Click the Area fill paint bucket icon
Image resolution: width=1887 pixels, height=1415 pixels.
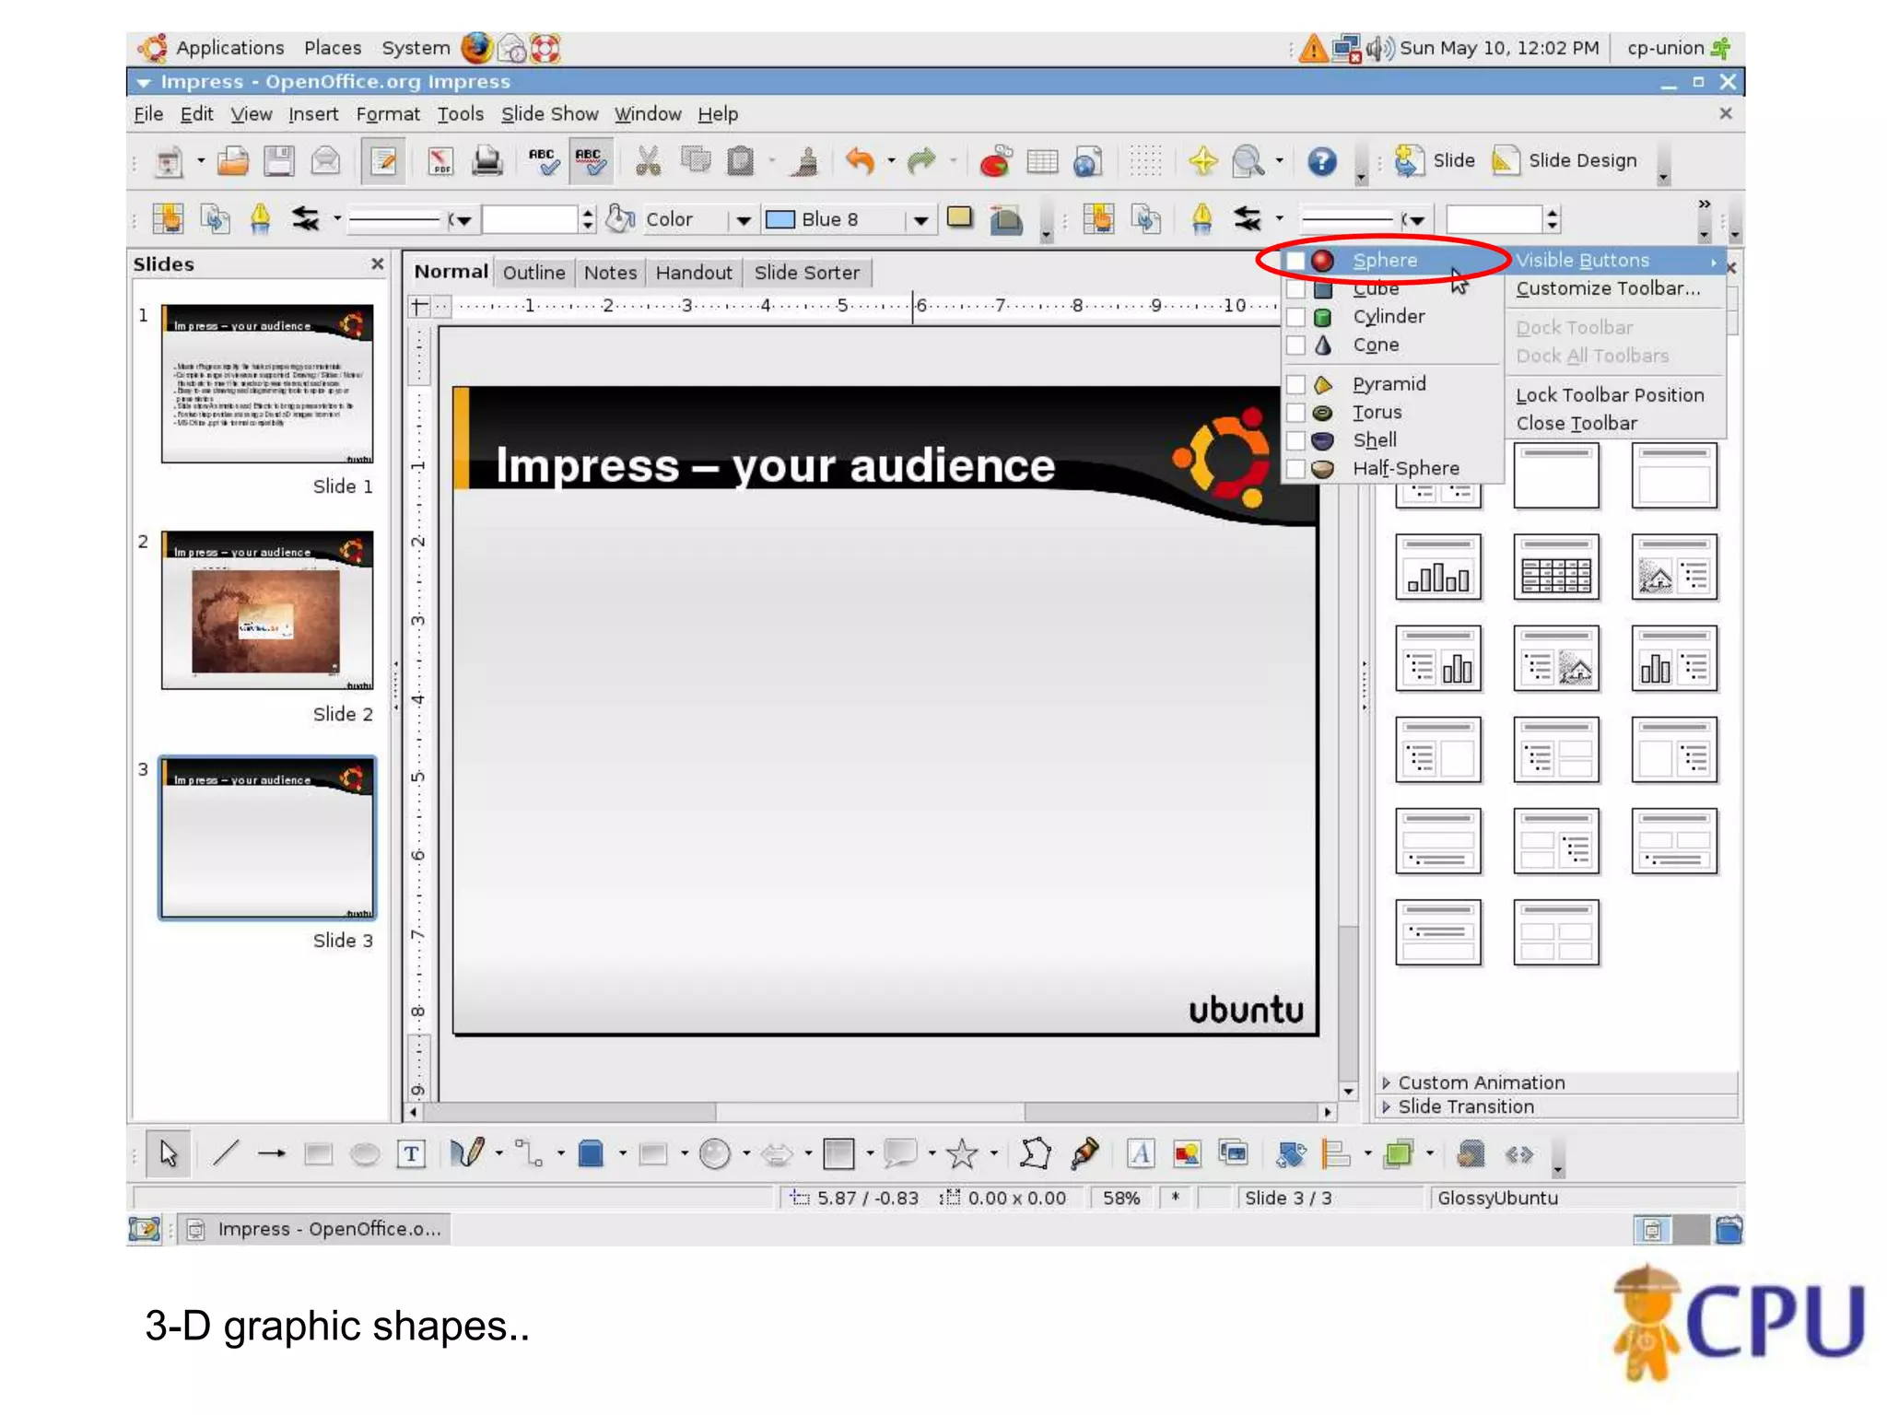pyautogui.click(x=620, y=219)
